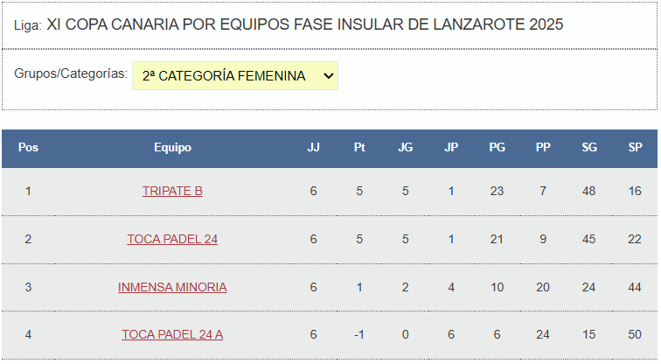Click the league title XI COPA CANARIA text

click(x=304, y=24)
